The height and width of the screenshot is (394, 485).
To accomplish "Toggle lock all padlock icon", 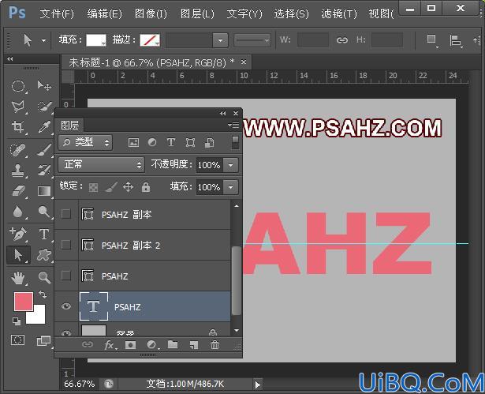I will click(146, 187).
